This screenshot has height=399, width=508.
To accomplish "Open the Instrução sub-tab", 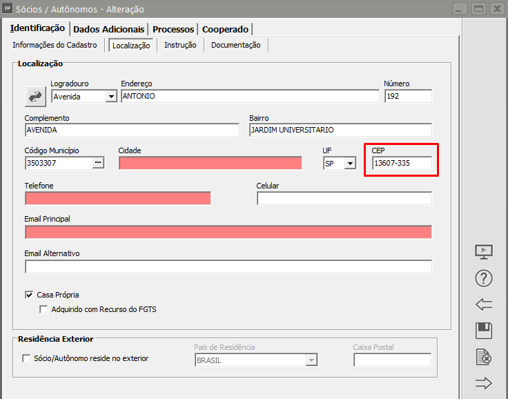I will 180,45.
